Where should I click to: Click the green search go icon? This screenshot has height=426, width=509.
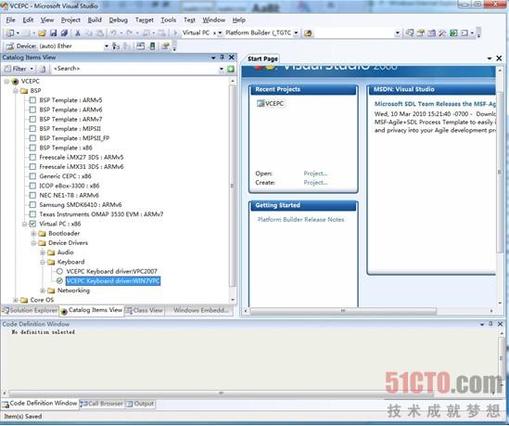231,69
